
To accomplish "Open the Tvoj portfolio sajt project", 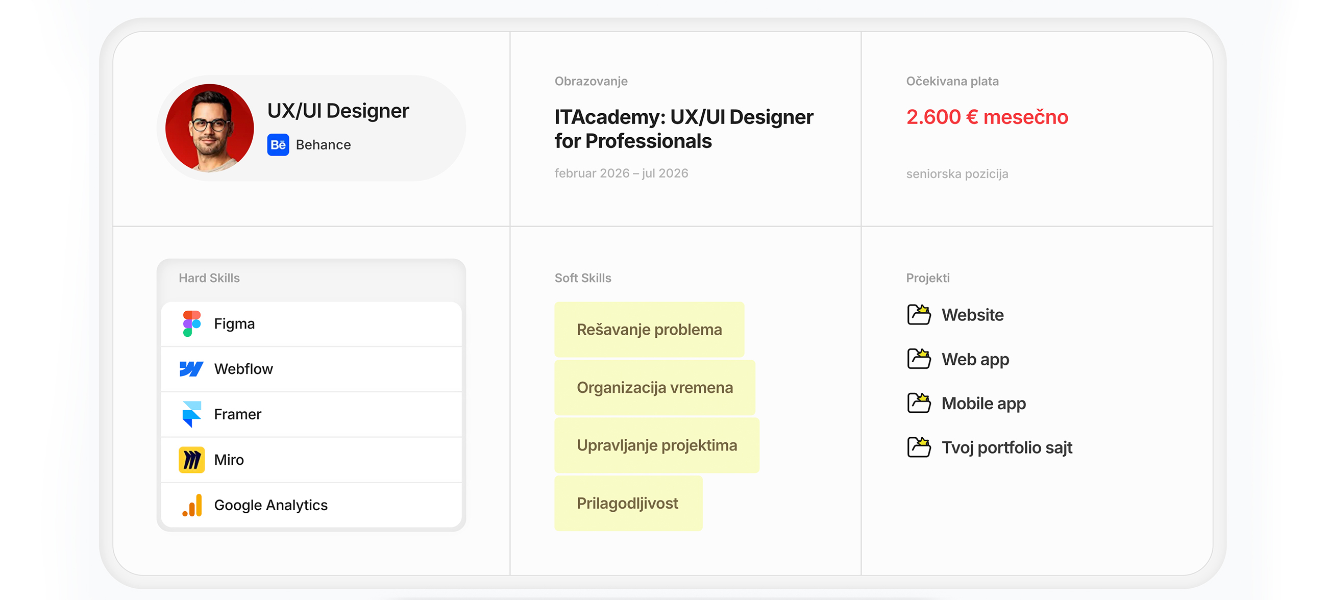I will tap(1006, 447).
